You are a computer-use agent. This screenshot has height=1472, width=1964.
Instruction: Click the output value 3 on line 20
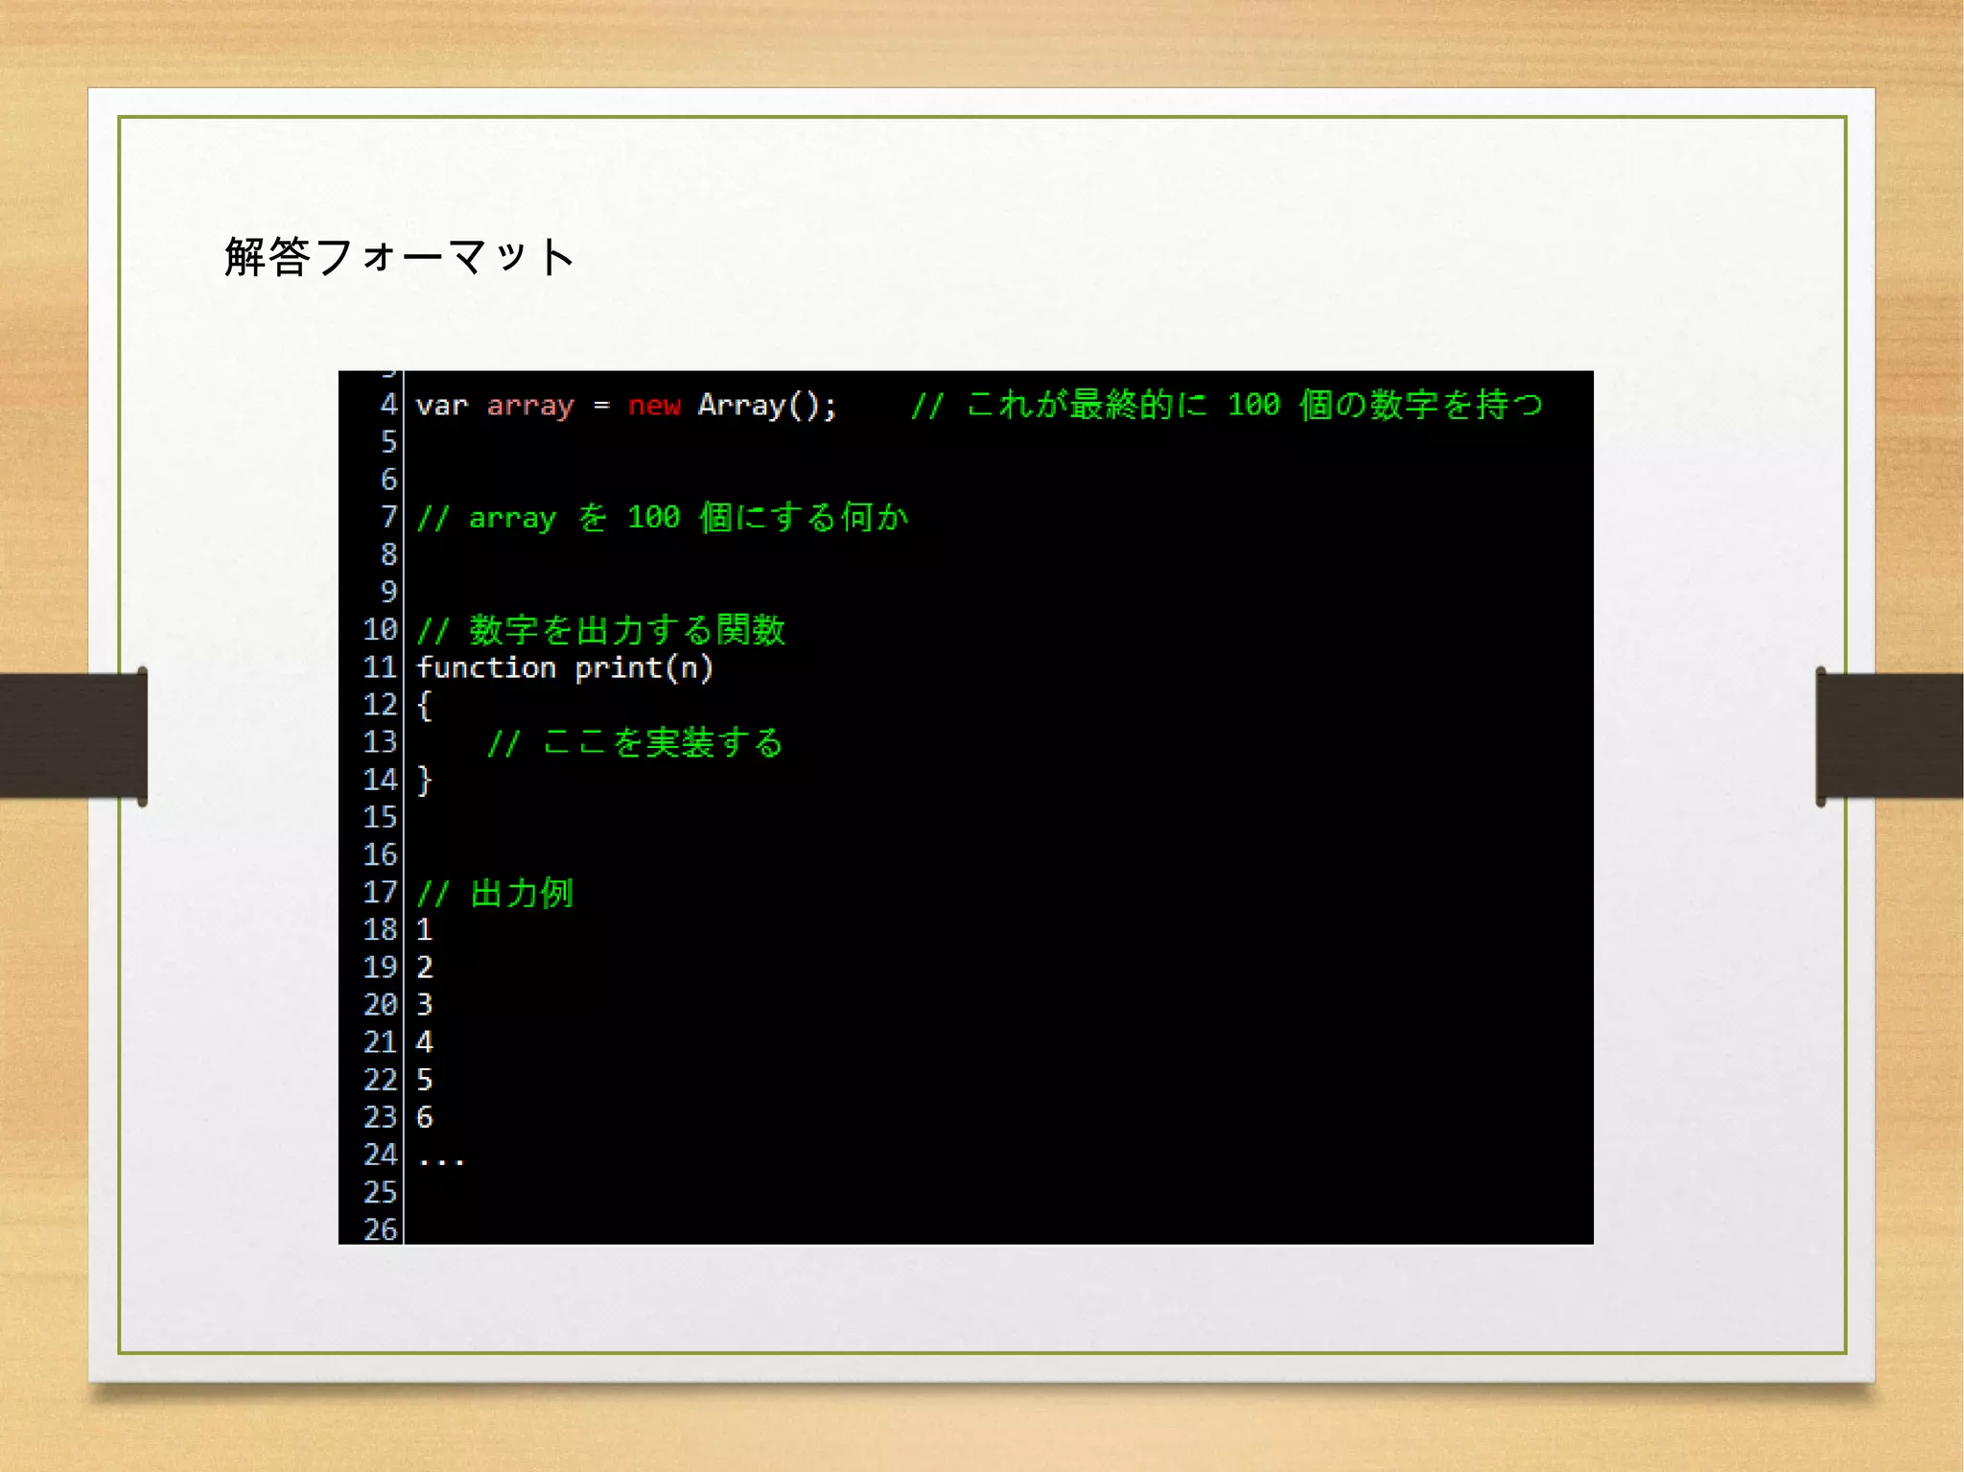pos(425,1005)
